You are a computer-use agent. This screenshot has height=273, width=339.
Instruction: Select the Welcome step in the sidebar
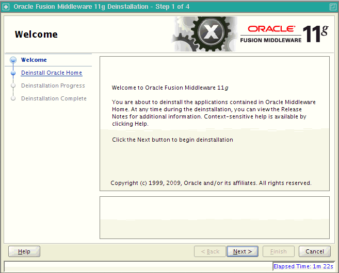click(34, 60)
